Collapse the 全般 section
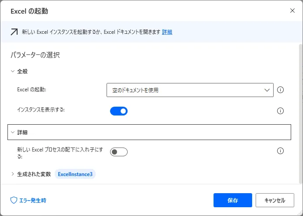Screen dimensions: 303x216 point(13,71)
